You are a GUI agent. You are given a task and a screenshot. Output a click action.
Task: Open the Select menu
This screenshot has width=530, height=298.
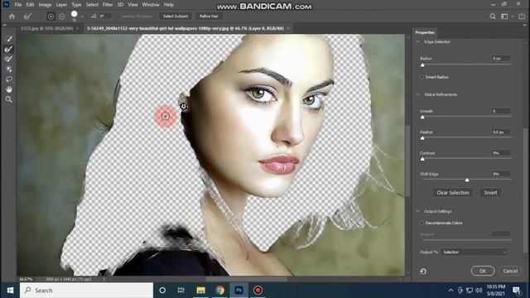click(x=92, y=5)
